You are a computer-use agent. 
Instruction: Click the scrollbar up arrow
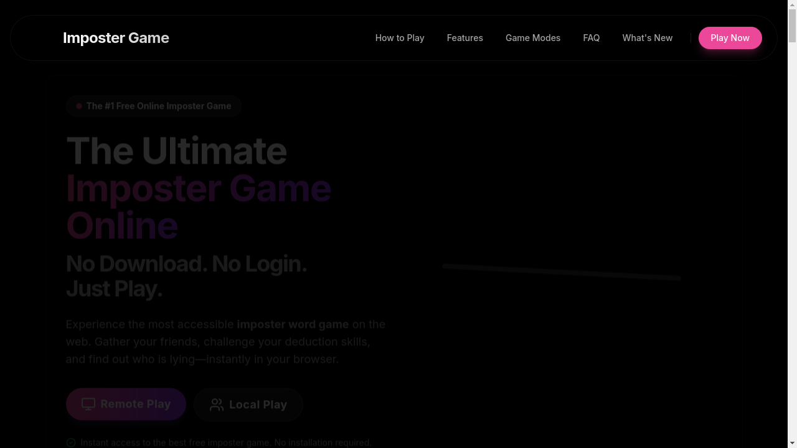pos(792,5)
